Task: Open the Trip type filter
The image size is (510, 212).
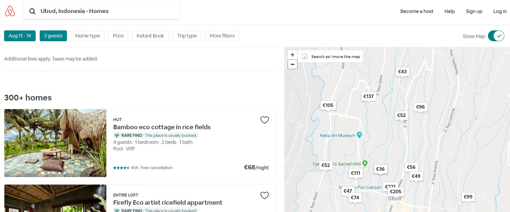Action: (187, 36)
